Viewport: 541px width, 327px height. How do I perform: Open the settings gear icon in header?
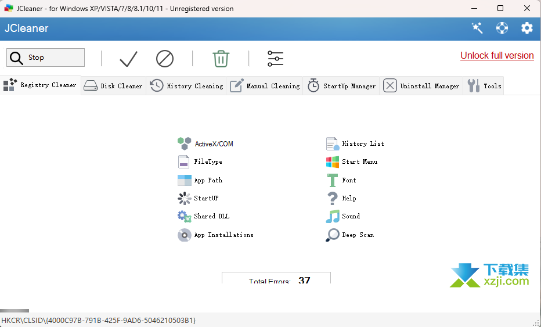click(x=527, y=28)
